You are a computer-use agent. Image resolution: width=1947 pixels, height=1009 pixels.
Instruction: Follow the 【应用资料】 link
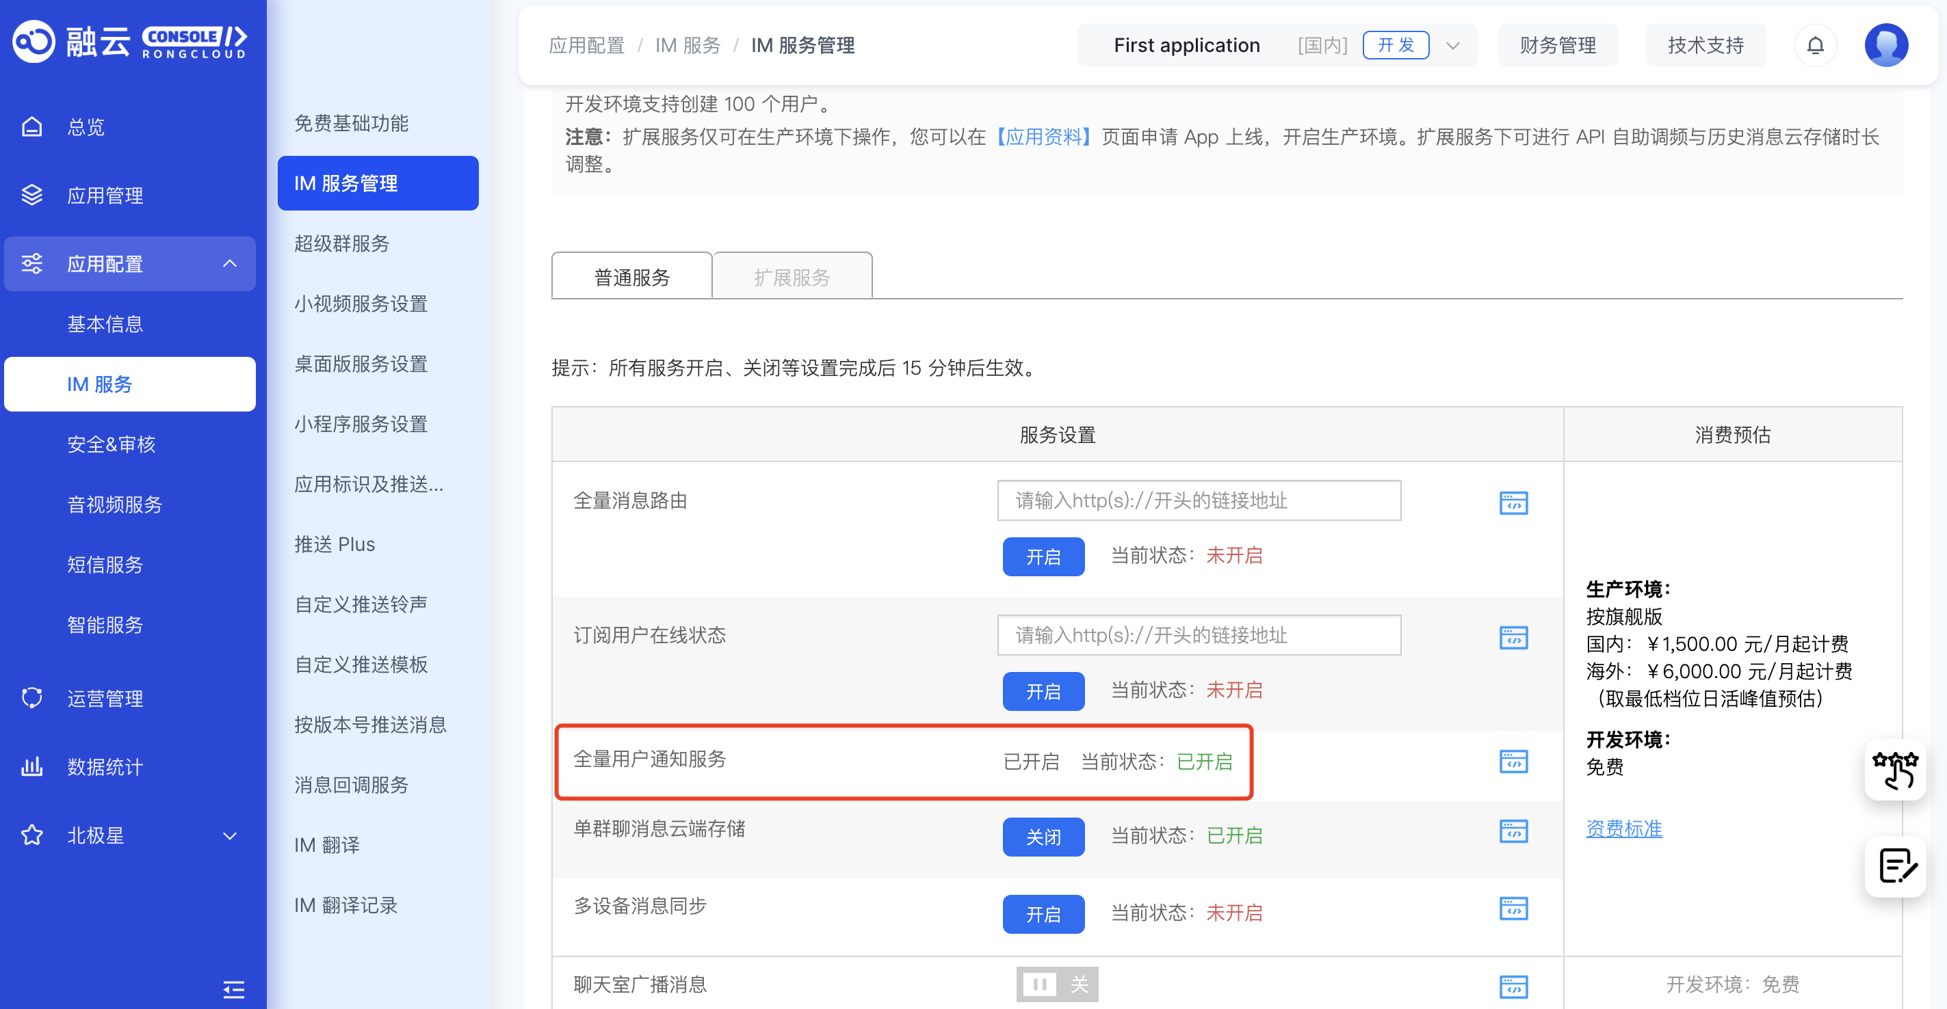pos(1043,137)
